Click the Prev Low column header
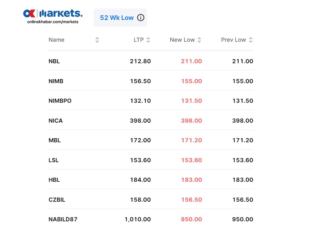 point(234,40)
